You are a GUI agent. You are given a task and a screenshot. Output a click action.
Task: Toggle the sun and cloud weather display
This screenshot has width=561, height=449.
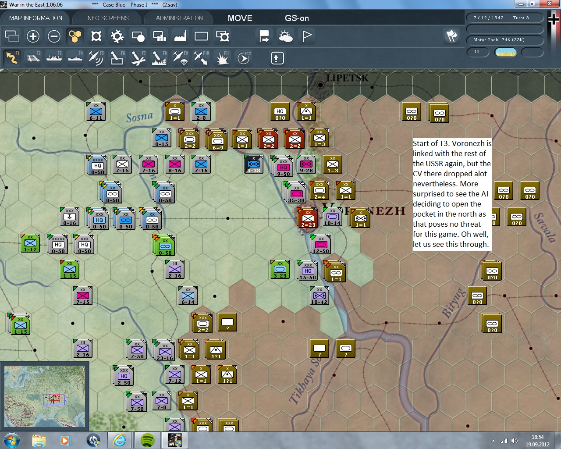pos(286,36)
